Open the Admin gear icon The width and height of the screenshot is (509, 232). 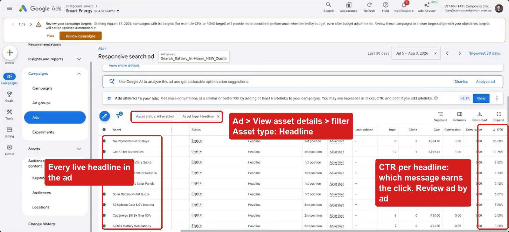(x=10, y=147)
